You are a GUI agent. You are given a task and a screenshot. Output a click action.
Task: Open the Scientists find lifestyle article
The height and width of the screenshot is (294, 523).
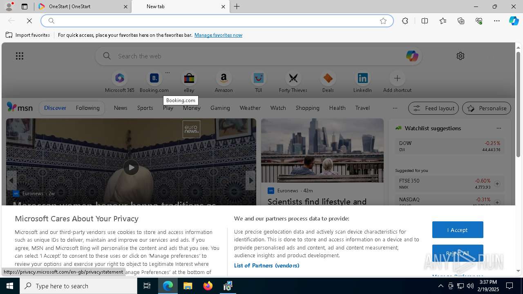(x=317, y=202)
